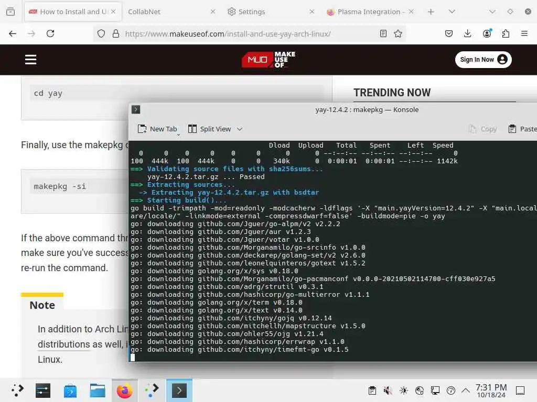Viewport: 537px width, 402px height.
Task: Open Discover software center from taskbar
Action: pos(70,390)
